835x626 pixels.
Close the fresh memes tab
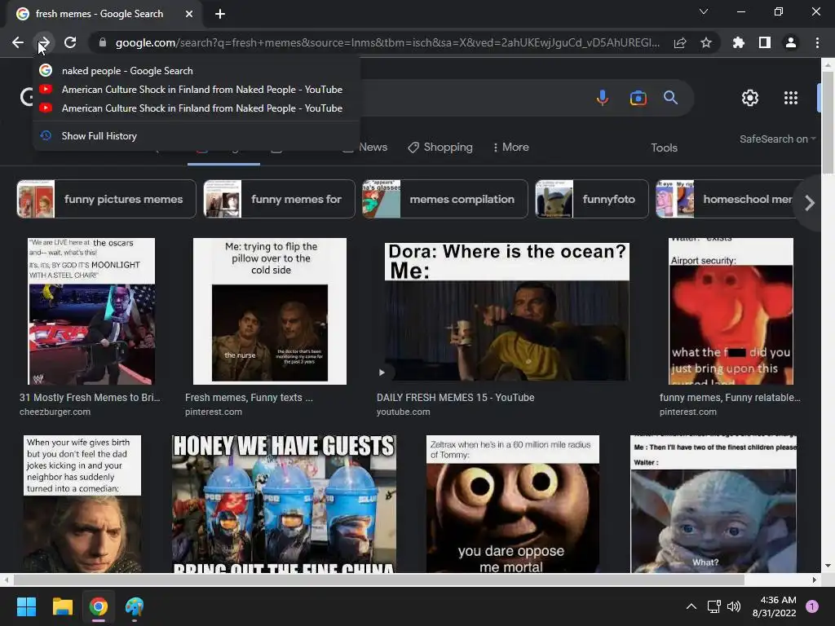[189, 14]
